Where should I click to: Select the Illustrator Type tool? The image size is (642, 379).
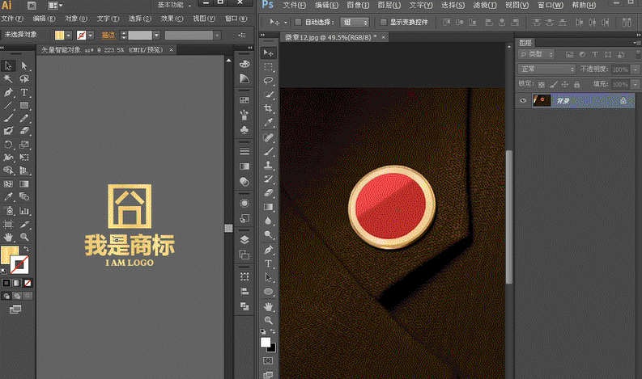click(x=25, y=93)
